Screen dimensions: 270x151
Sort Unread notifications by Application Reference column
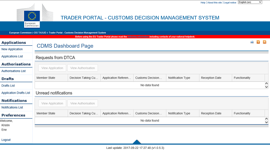click(117, 113)
